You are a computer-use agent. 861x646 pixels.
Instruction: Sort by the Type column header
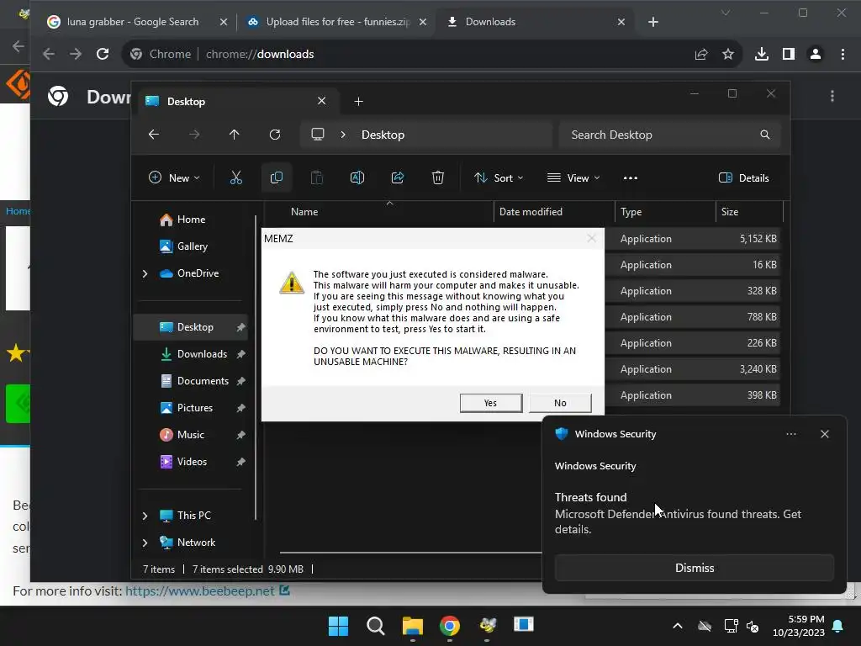click(x=665, y=212)
